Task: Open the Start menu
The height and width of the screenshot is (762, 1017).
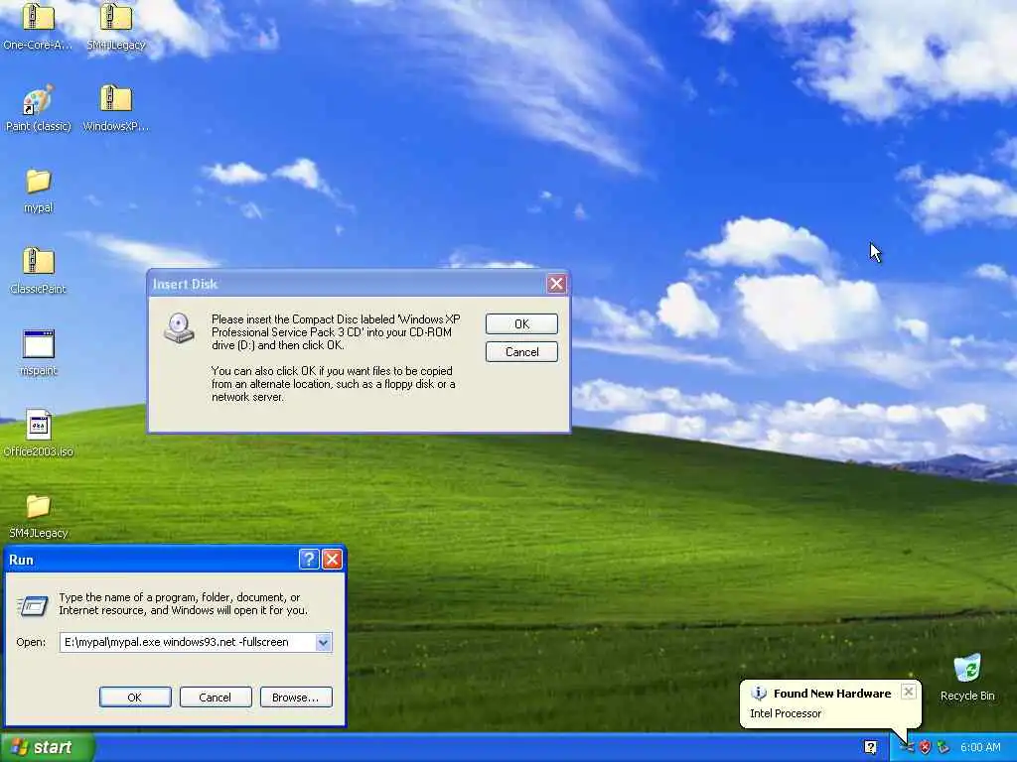Action: tap(48, 747)
